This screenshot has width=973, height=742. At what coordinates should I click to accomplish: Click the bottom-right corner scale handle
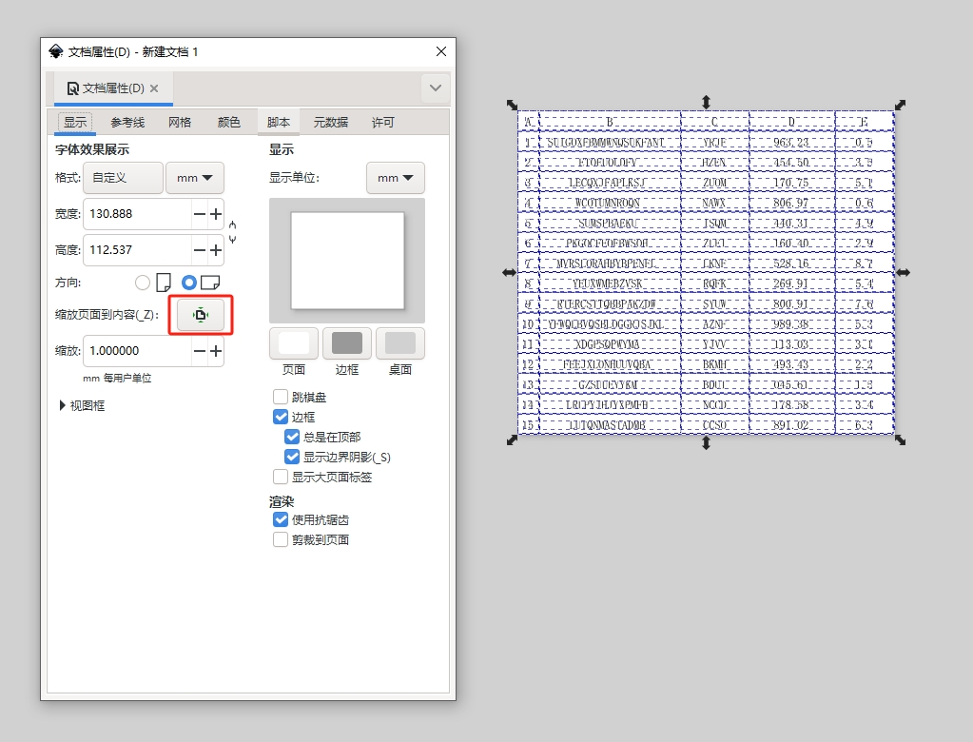point(900,439)
